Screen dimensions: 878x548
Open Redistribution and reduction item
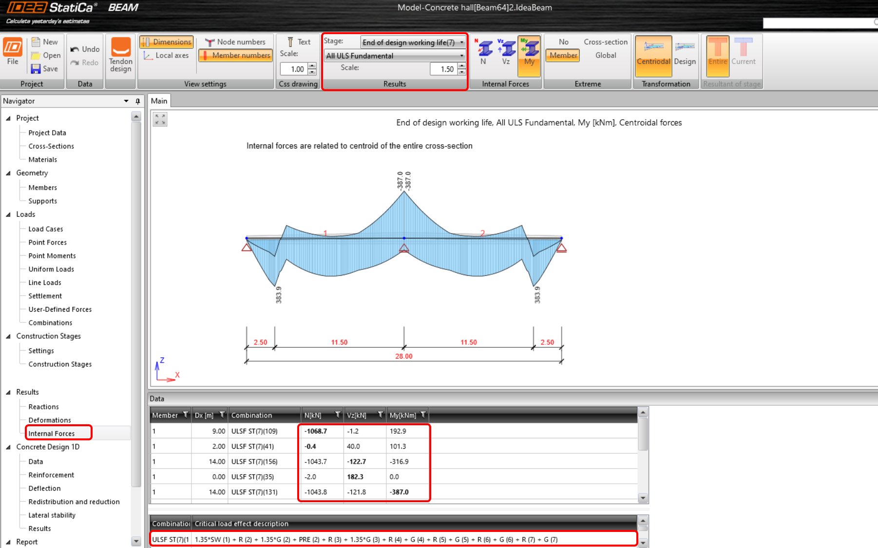(74, 502)
